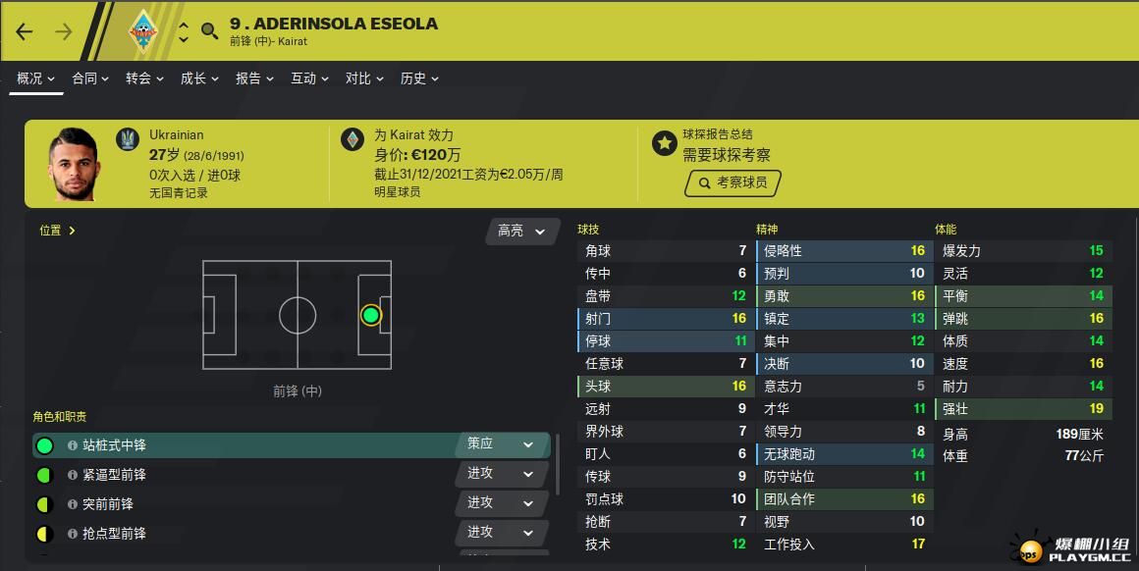Click info icon next to 抢点型前锋
Screen dimensions: 1139x571
pyautogui.click(x=73, y=534)
